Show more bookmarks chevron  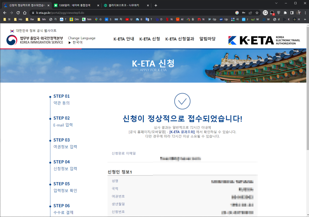305,19
